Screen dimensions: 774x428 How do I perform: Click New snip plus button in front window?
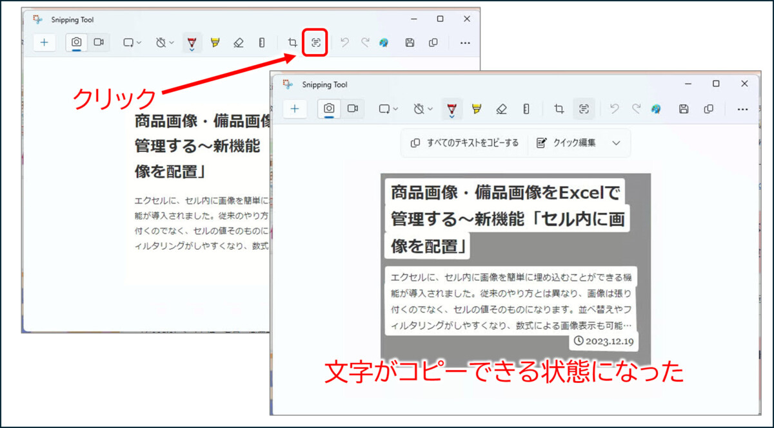(x=295, y=109)
